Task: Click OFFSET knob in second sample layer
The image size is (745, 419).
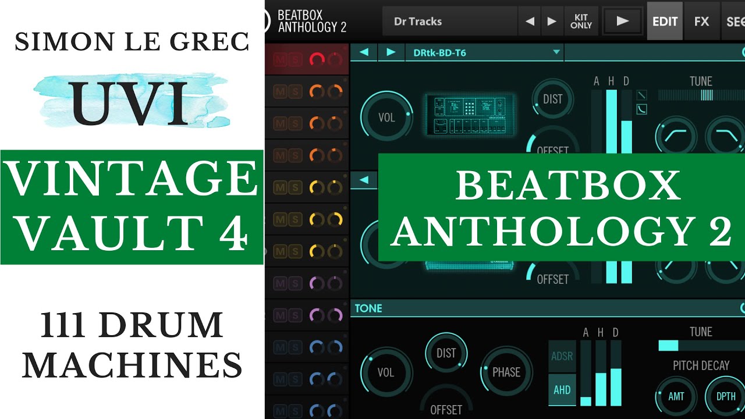Action: tap(552, 275)
